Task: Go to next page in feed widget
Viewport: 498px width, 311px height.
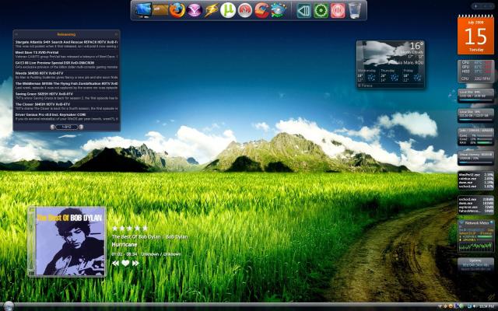Action: (x=81, y=127)
